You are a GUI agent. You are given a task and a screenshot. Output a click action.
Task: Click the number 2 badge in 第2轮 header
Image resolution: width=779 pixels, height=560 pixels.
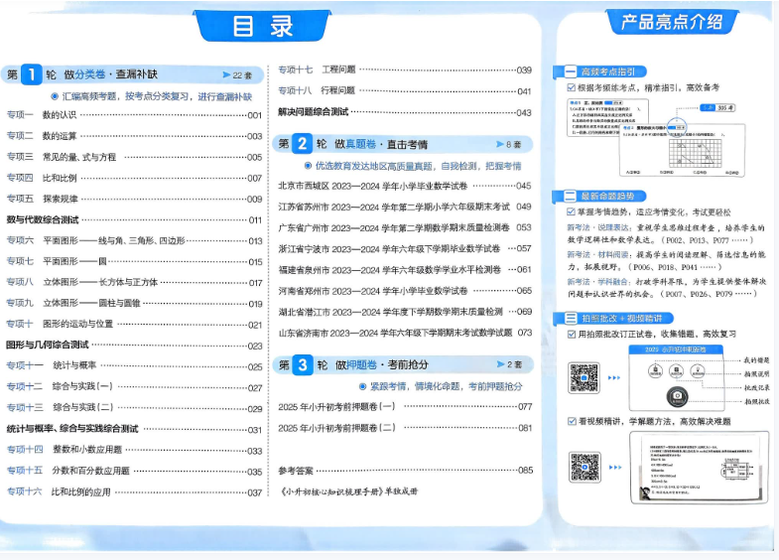pos(302,144)
